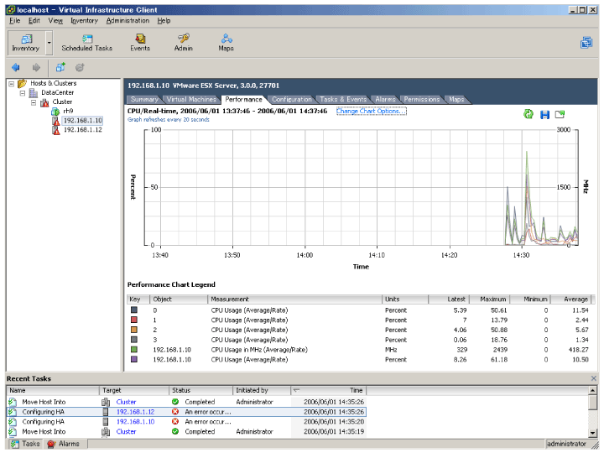The image size is (604, 453).
Task: Open the Edit menu
Action: (34, 21)
